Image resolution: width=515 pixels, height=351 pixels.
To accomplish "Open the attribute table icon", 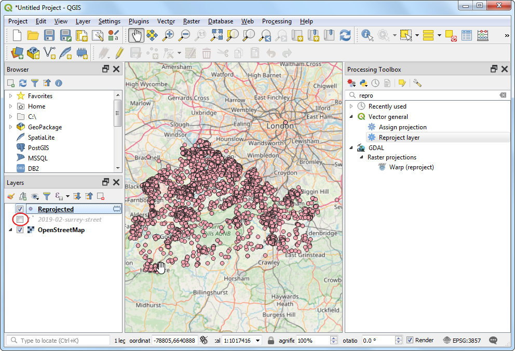I will pos(467,35).
